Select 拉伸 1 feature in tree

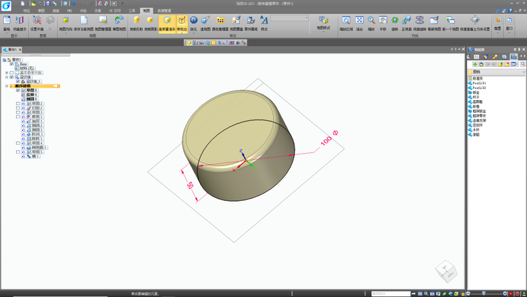[x=31, y=95]
